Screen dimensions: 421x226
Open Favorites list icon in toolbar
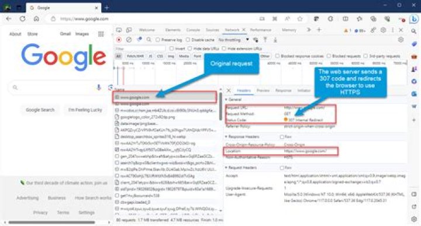[359, 19]
